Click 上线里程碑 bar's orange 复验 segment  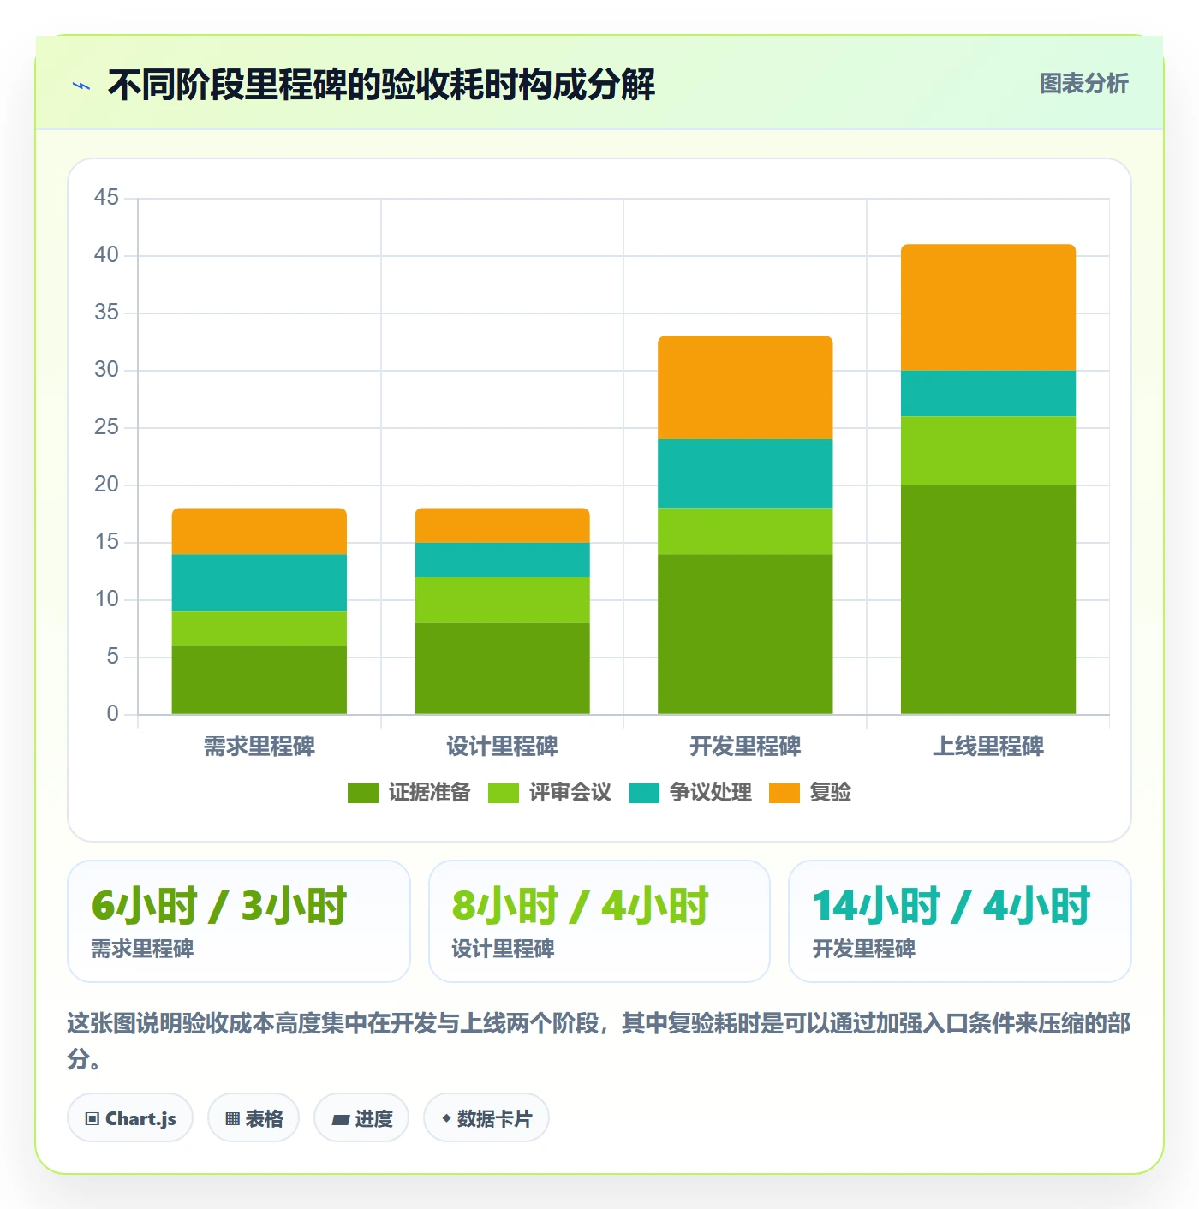point(988,307)
